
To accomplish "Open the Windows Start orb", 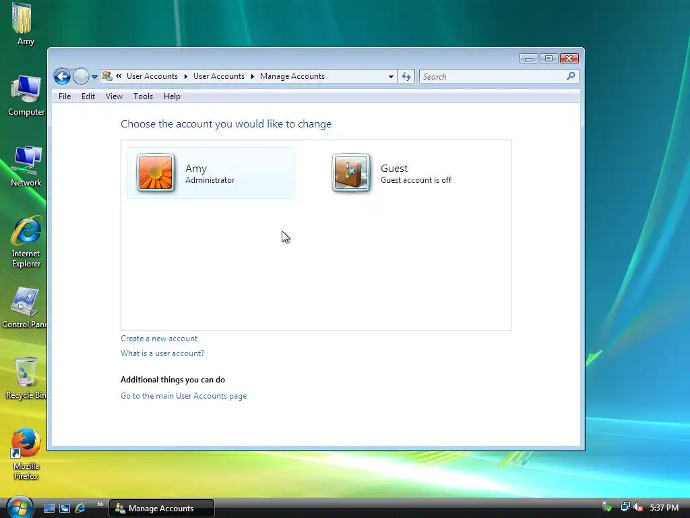I will [x=19, y=507].
